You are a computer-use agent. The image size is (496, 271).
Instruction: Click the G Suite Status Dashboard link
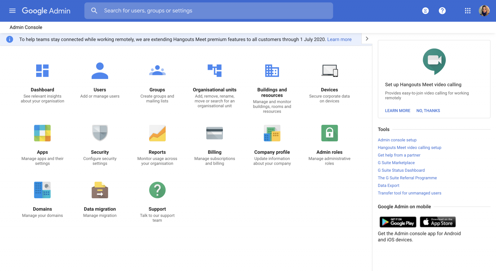point(401,170)
